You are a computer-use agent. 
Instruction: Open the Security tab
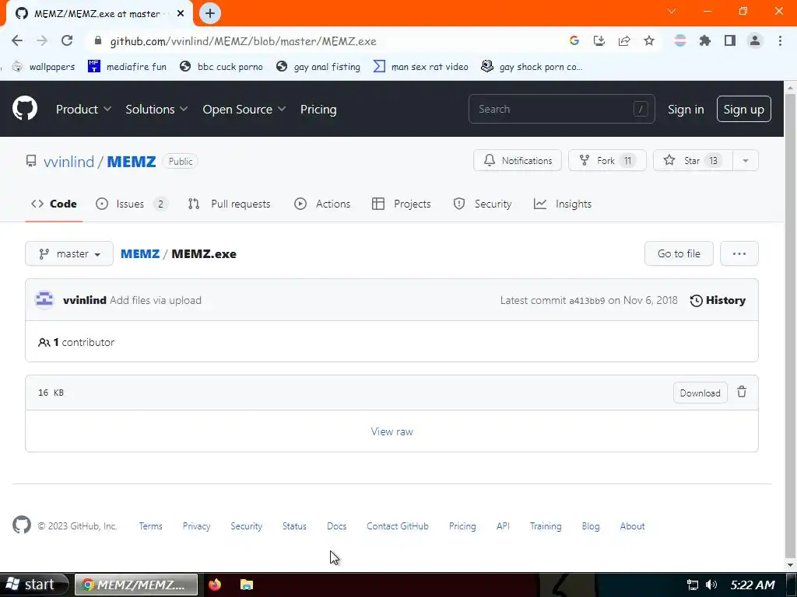(x=483, y=204)
